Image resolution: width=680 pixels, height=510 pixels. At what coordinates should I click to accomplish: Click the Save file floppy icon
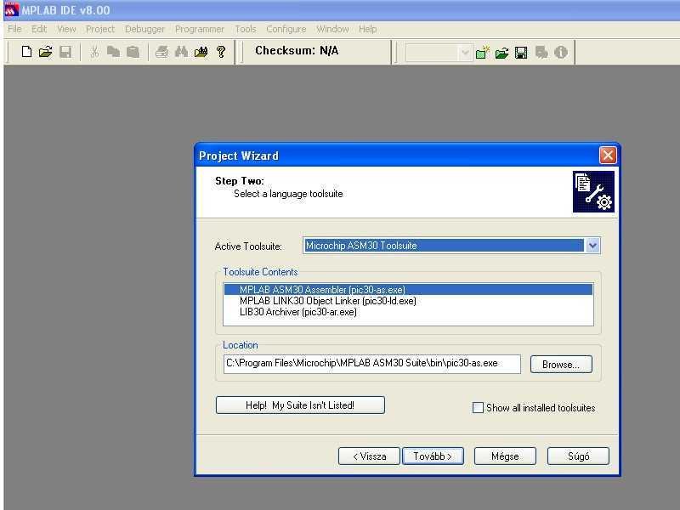pyautogui.click(x=65, y=52)
